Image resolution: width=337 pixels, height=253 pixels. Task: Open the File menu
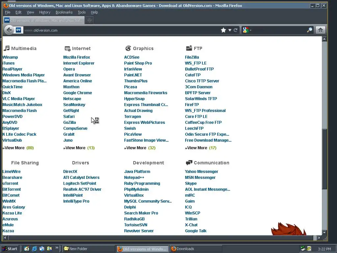point(8,12)
